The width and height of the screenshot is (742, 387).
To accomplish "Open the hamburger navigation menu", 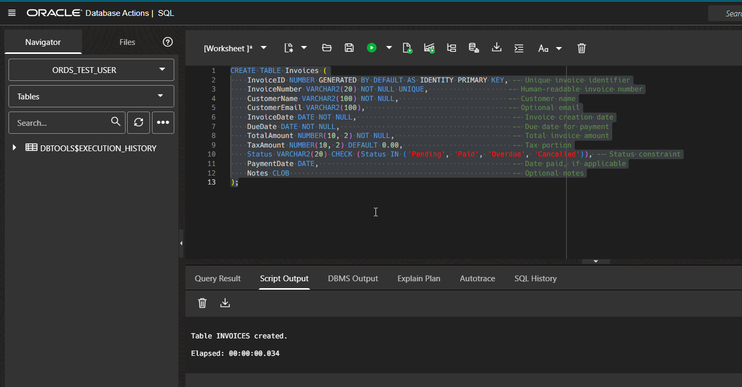I will [x=12, y=13].
